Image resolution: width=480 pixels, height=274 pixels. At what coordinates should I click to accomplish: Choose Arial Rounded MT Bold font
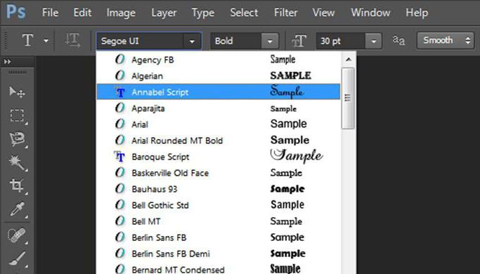click(219, 141)
